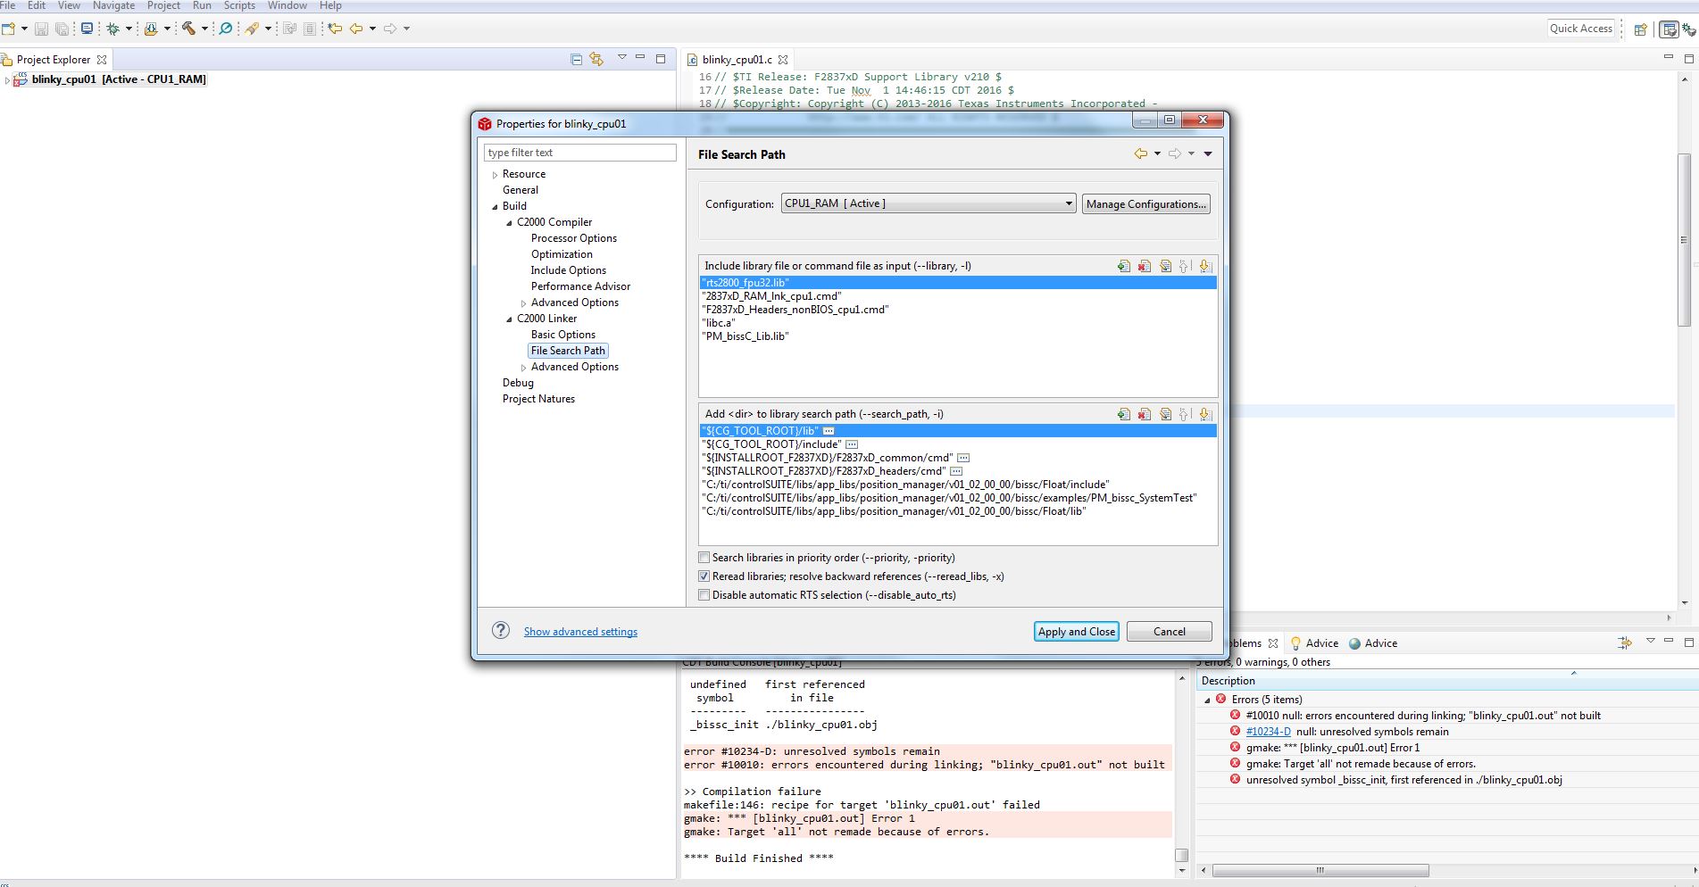Select Debug in the properties tree
Viewport: 1699px width, 887px height.
pyautogui.click(x=518, y=383)
